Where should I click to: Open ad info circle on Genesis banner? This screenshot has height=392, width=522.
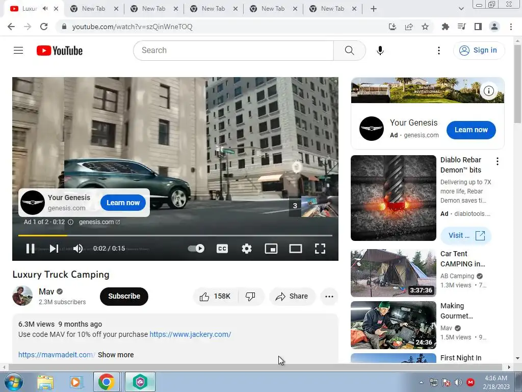(488, 91)
